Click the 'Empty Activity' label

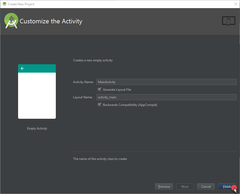tap(37, 128)
